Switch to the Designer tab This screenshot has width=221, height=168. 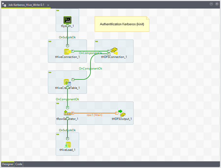8,164
